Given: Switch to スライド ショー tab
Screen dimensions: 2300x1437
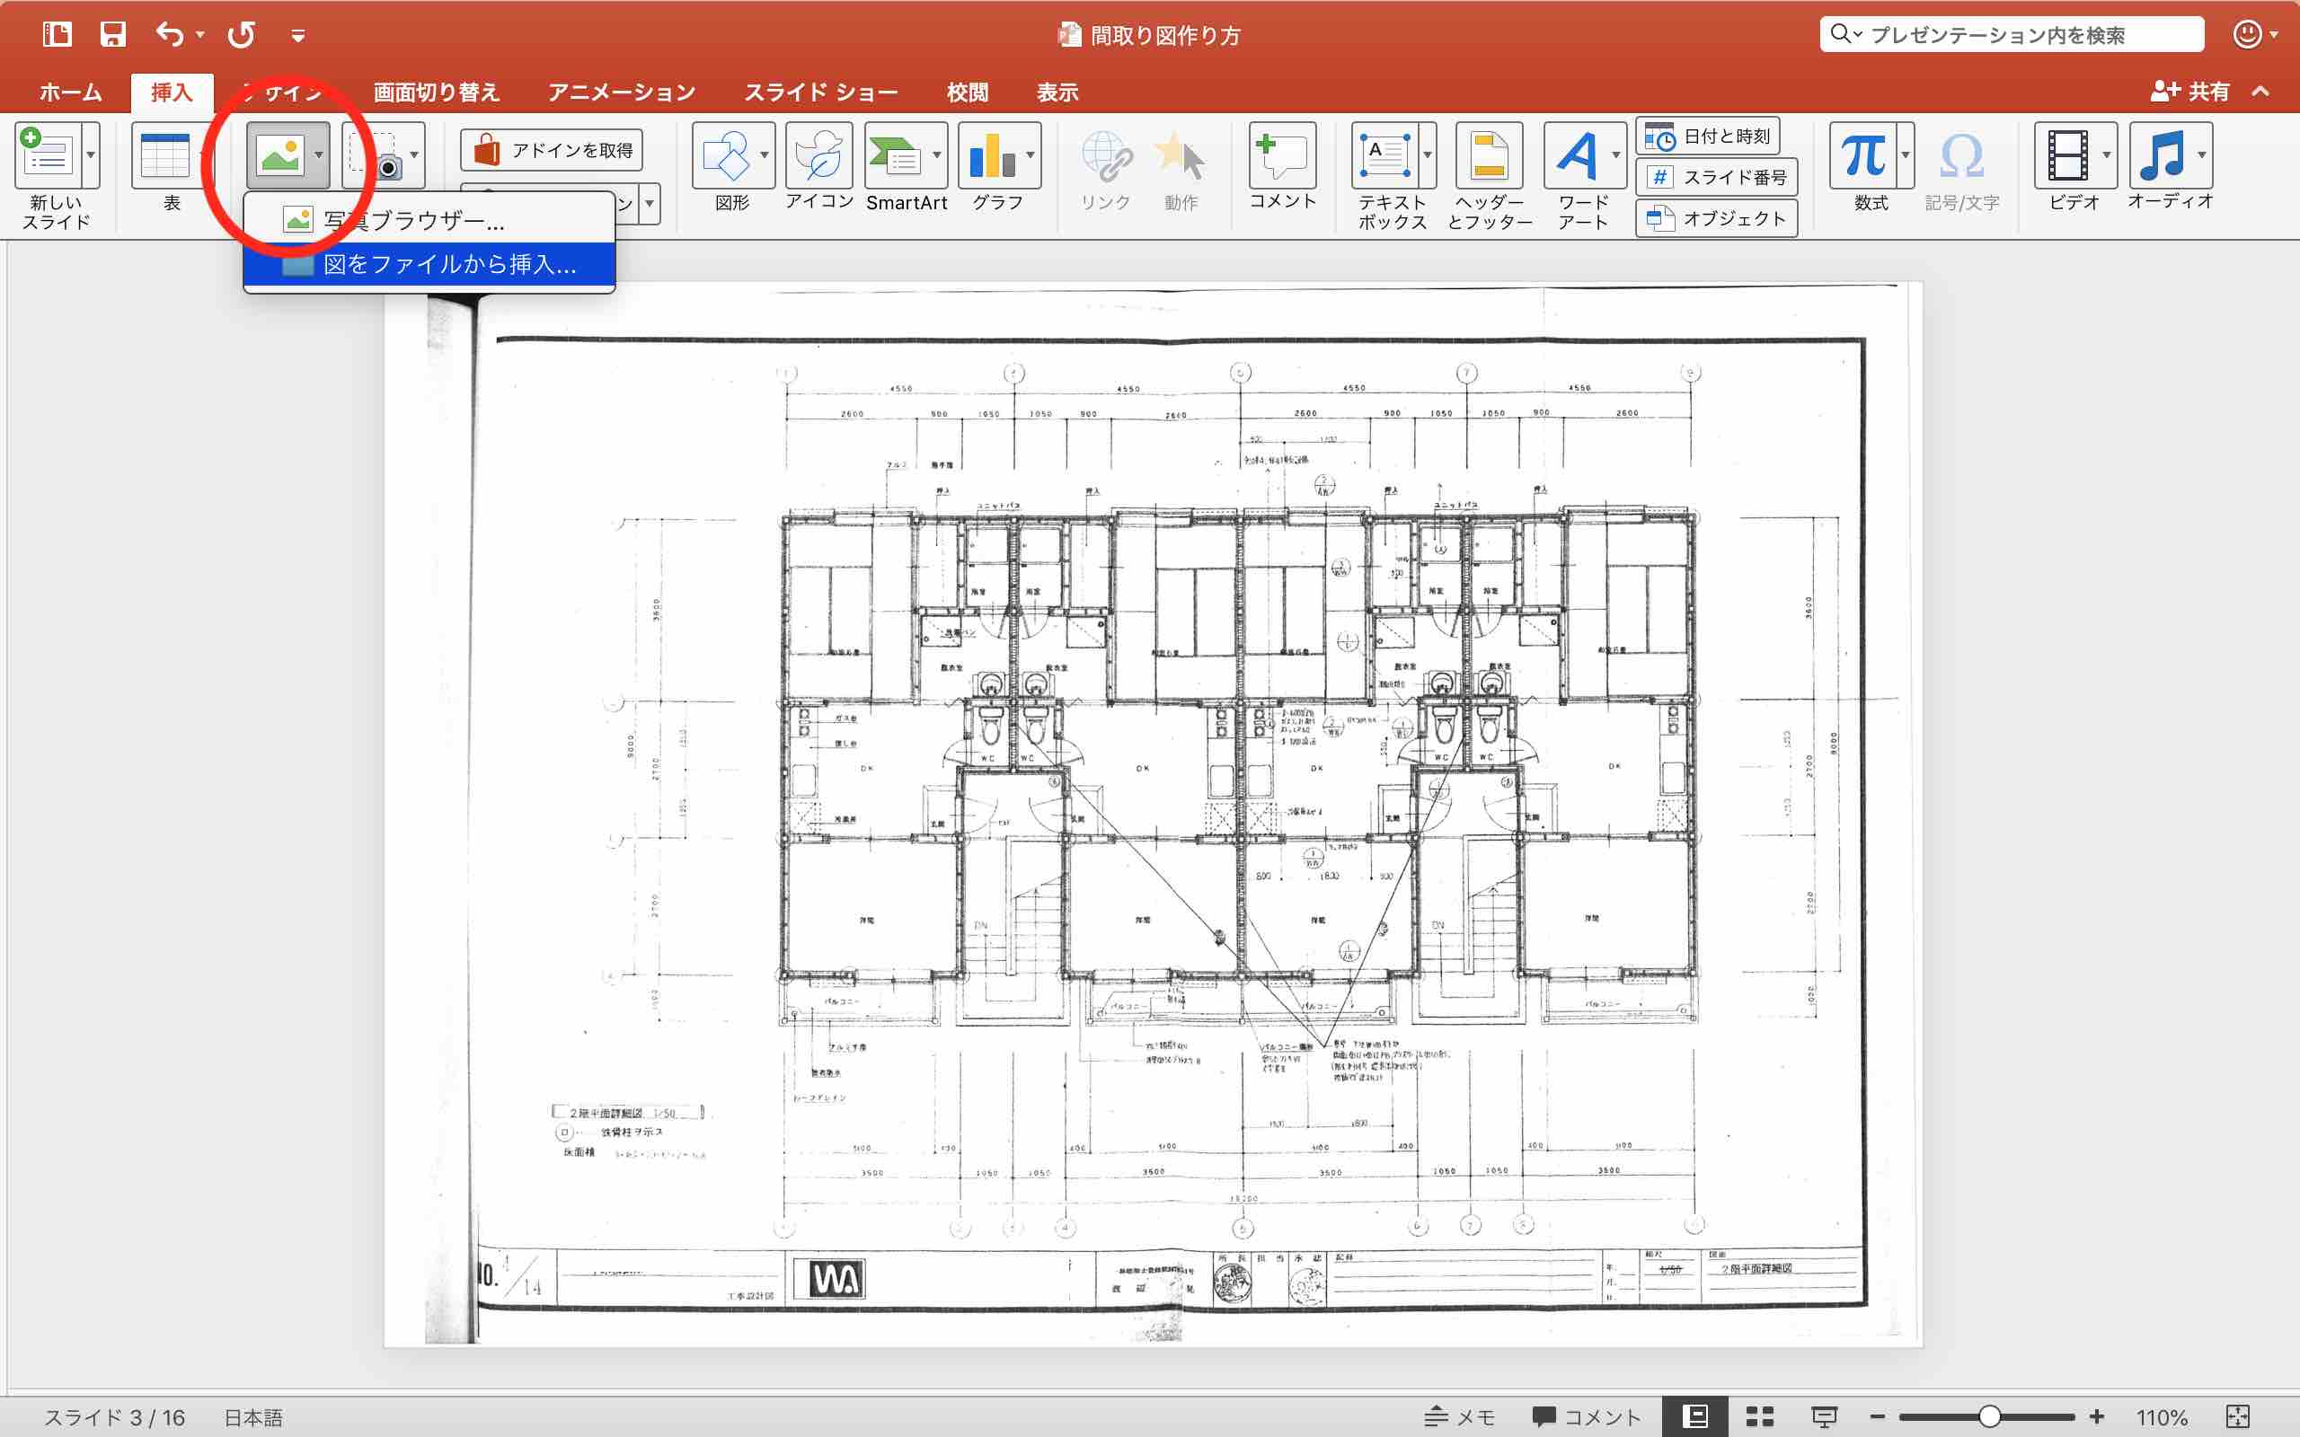Looking at the screenshot, I should coord(821,93).
